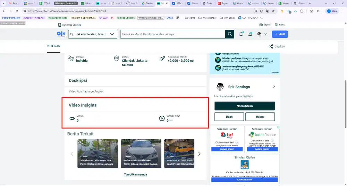Viewport: 347px width, 186px height.
Task: Click the Jual sell button
Action: [x=280, y=34]
